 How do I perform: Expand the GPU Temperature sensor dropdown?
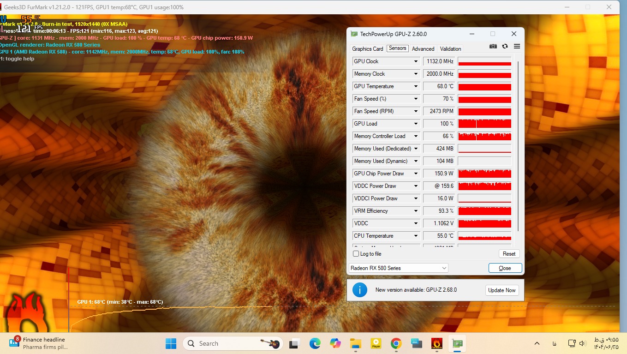416,86
